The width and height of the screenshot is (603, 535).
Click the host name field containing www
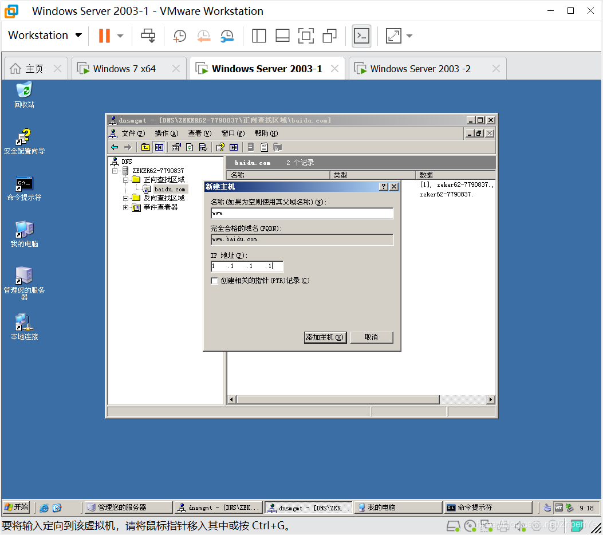pos(302,214)
